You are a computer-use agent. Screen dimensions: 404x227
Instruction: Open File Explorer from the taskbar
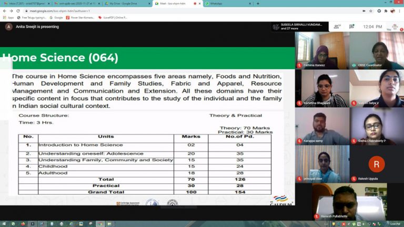109,224
